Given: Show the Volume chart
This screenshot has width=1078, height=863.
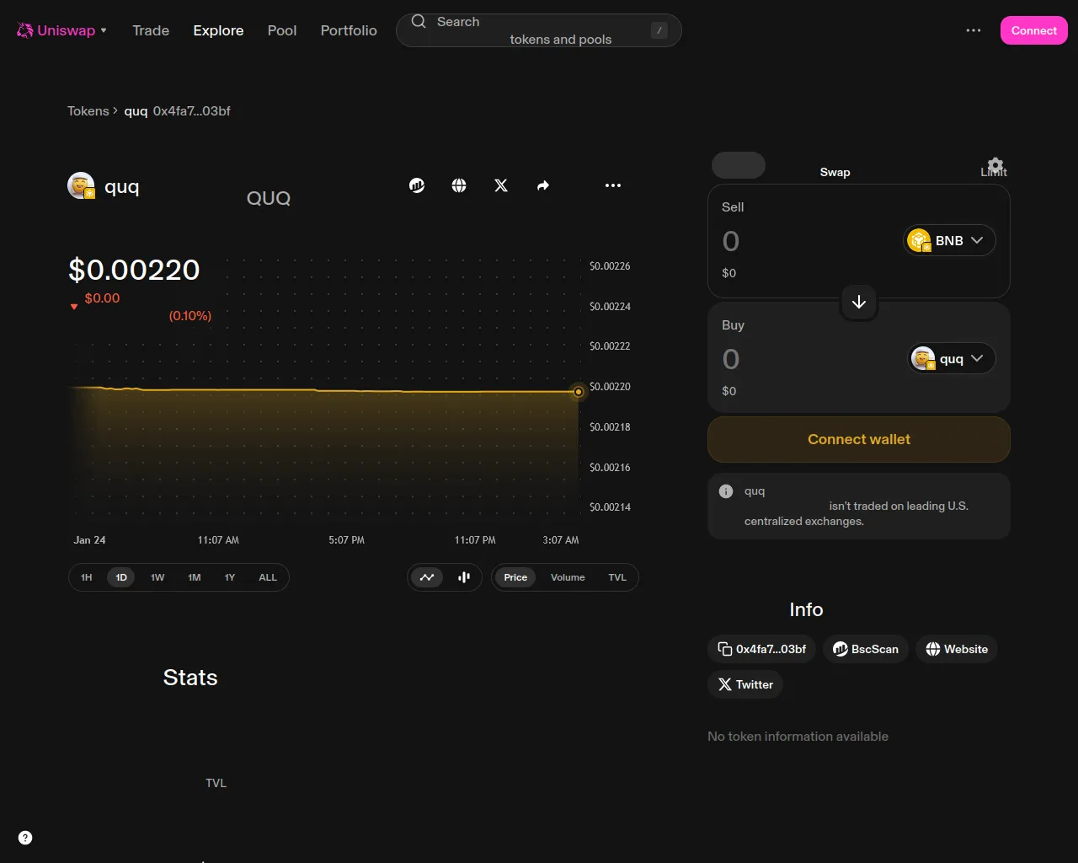Looking at the screenshot, I should (568, 577).
